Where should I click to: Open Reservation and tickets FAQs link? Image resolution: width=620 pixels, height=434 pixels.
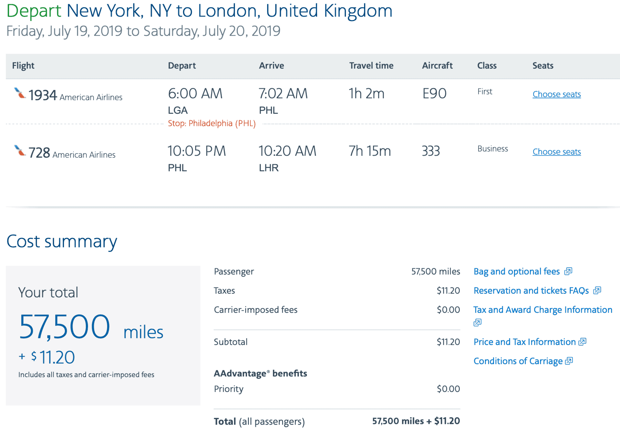point(531,290)
